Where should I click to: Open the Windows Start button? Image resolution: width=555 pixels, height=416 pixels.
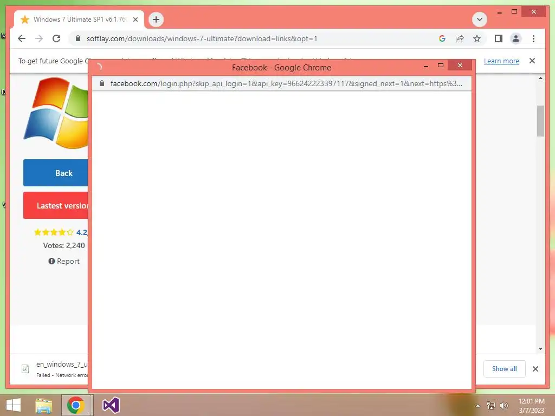14,405
